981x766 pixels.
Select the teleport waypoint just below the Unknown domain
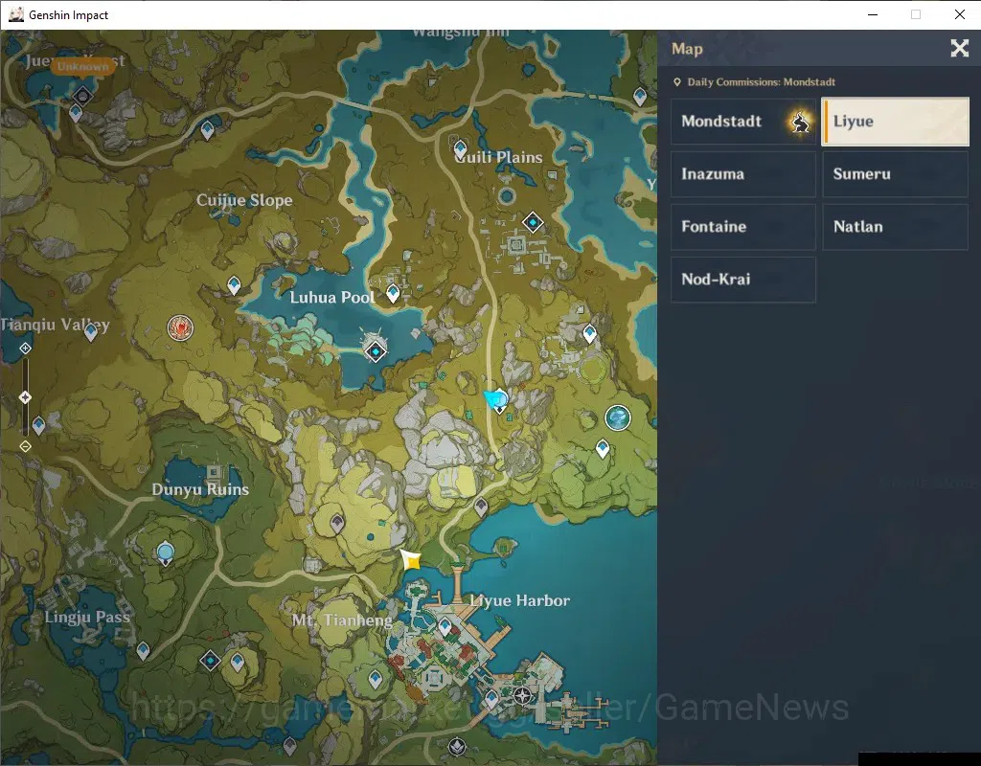tap(76, 113)
